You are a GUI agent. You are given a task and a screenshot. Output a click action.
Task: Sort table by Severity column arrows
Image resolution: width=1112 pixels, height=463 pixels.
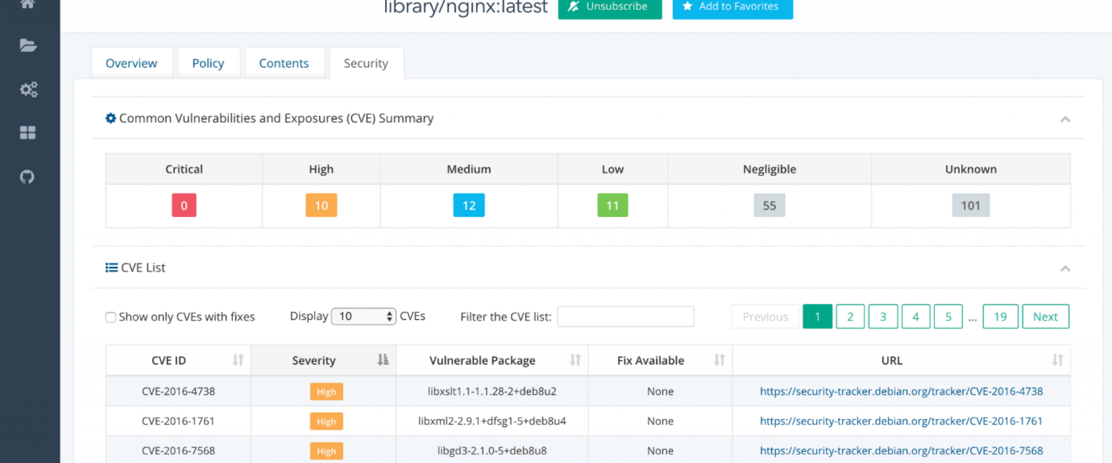click(383, 360)
